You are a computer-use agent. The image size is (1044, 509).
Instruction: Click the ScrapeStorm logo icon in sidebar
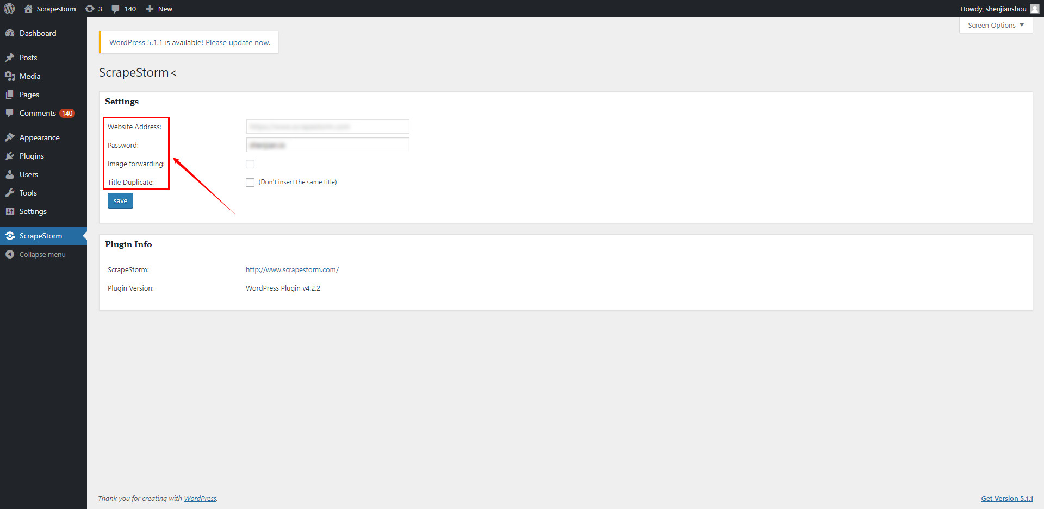10,236
